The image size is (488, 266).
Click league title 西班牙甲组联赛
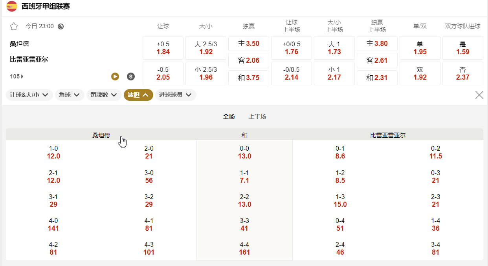46,6
